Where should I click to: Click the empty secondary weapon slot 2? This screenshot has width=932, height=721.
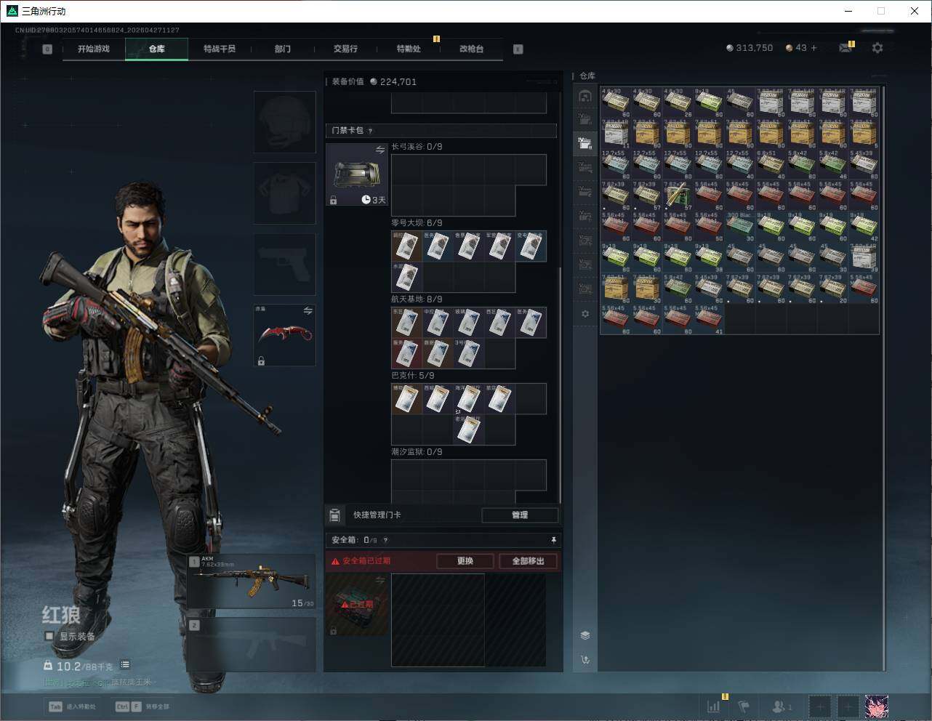tap(252, 645)
